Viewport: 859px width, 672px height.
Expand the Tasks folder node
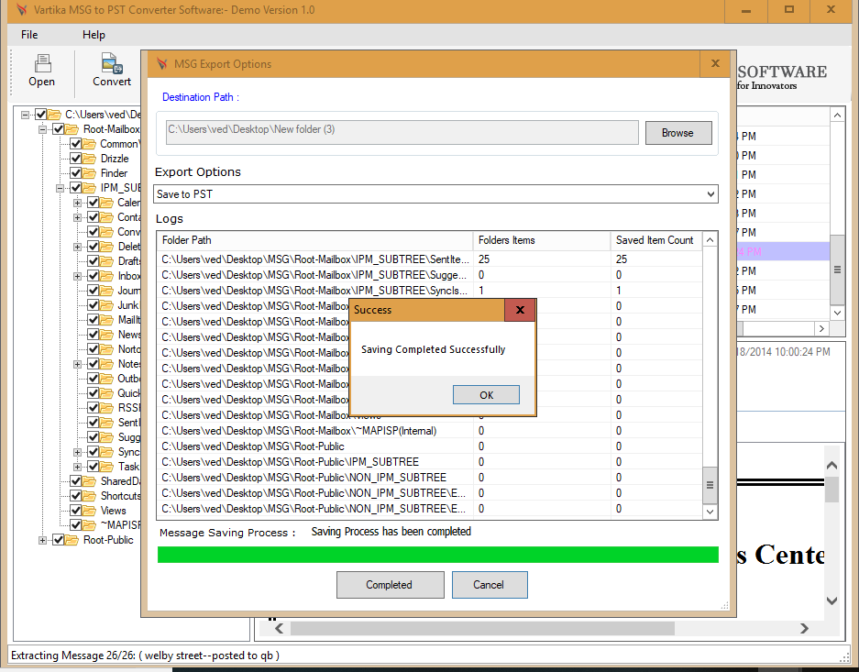[78, 467]
